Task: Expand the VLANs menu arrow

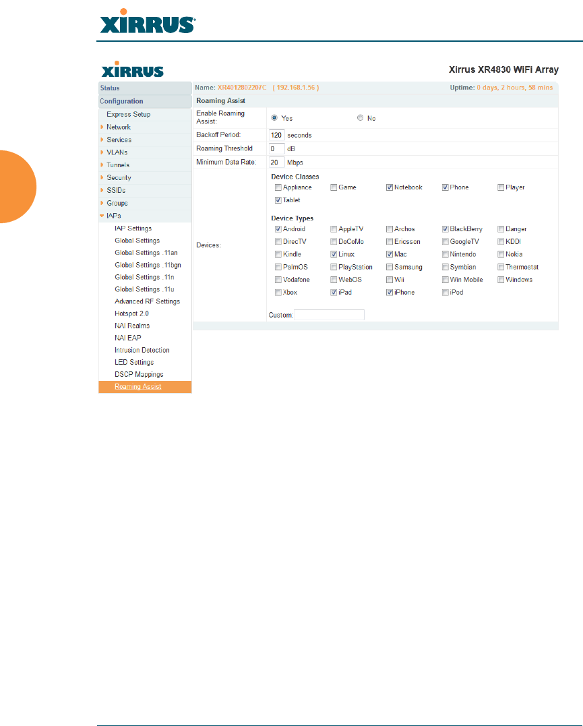Action: point(102,152)
